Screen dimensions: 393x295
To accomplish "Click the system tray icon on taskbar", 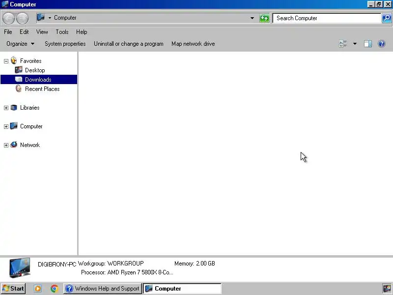I will [x=387, y=289].
